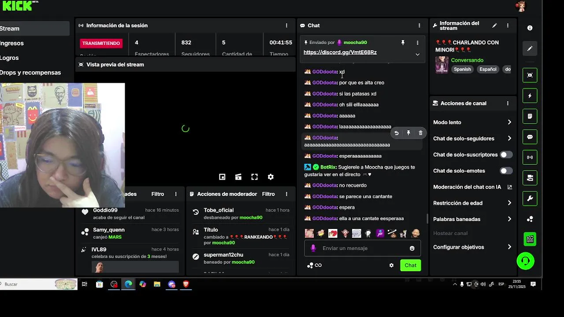Click Filtro in Acciones de moderador panel
The width and height of the screenshot is (564, 317).
pos(268,194)
